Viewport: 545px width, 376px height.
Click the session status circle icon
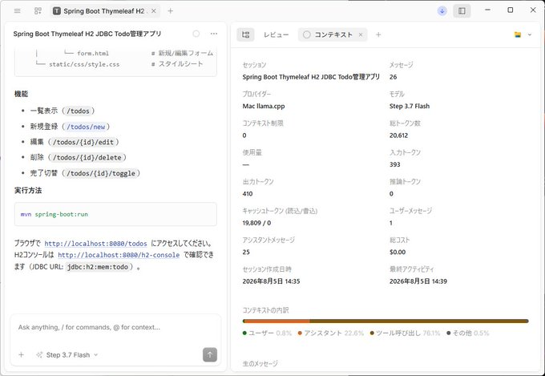click(x=196, y=34)
